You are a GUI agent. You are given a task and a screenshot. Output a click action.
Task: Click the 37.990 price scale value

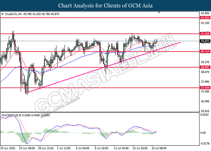[205, 82]
